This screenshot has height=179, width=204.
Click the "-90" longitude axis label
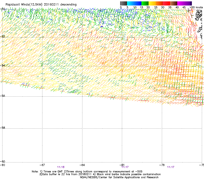pos(2,165)
